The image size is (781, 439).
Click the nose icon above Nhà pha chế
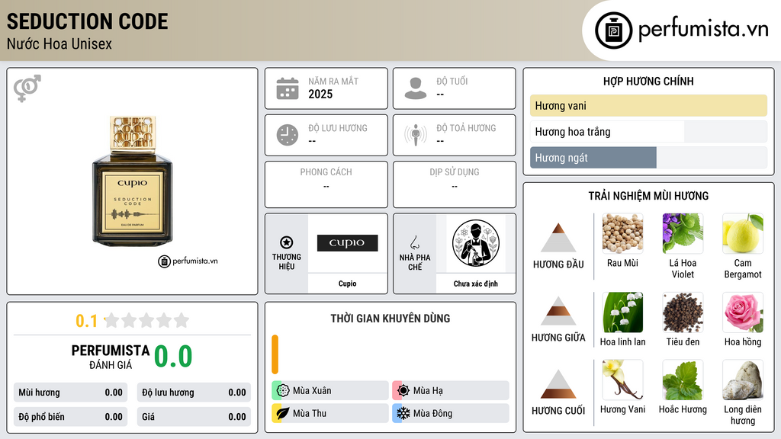414,242
